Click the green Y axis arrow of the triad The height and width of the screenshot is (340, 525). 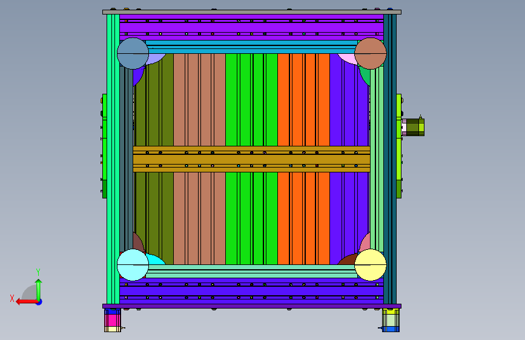tap(39, 289)
